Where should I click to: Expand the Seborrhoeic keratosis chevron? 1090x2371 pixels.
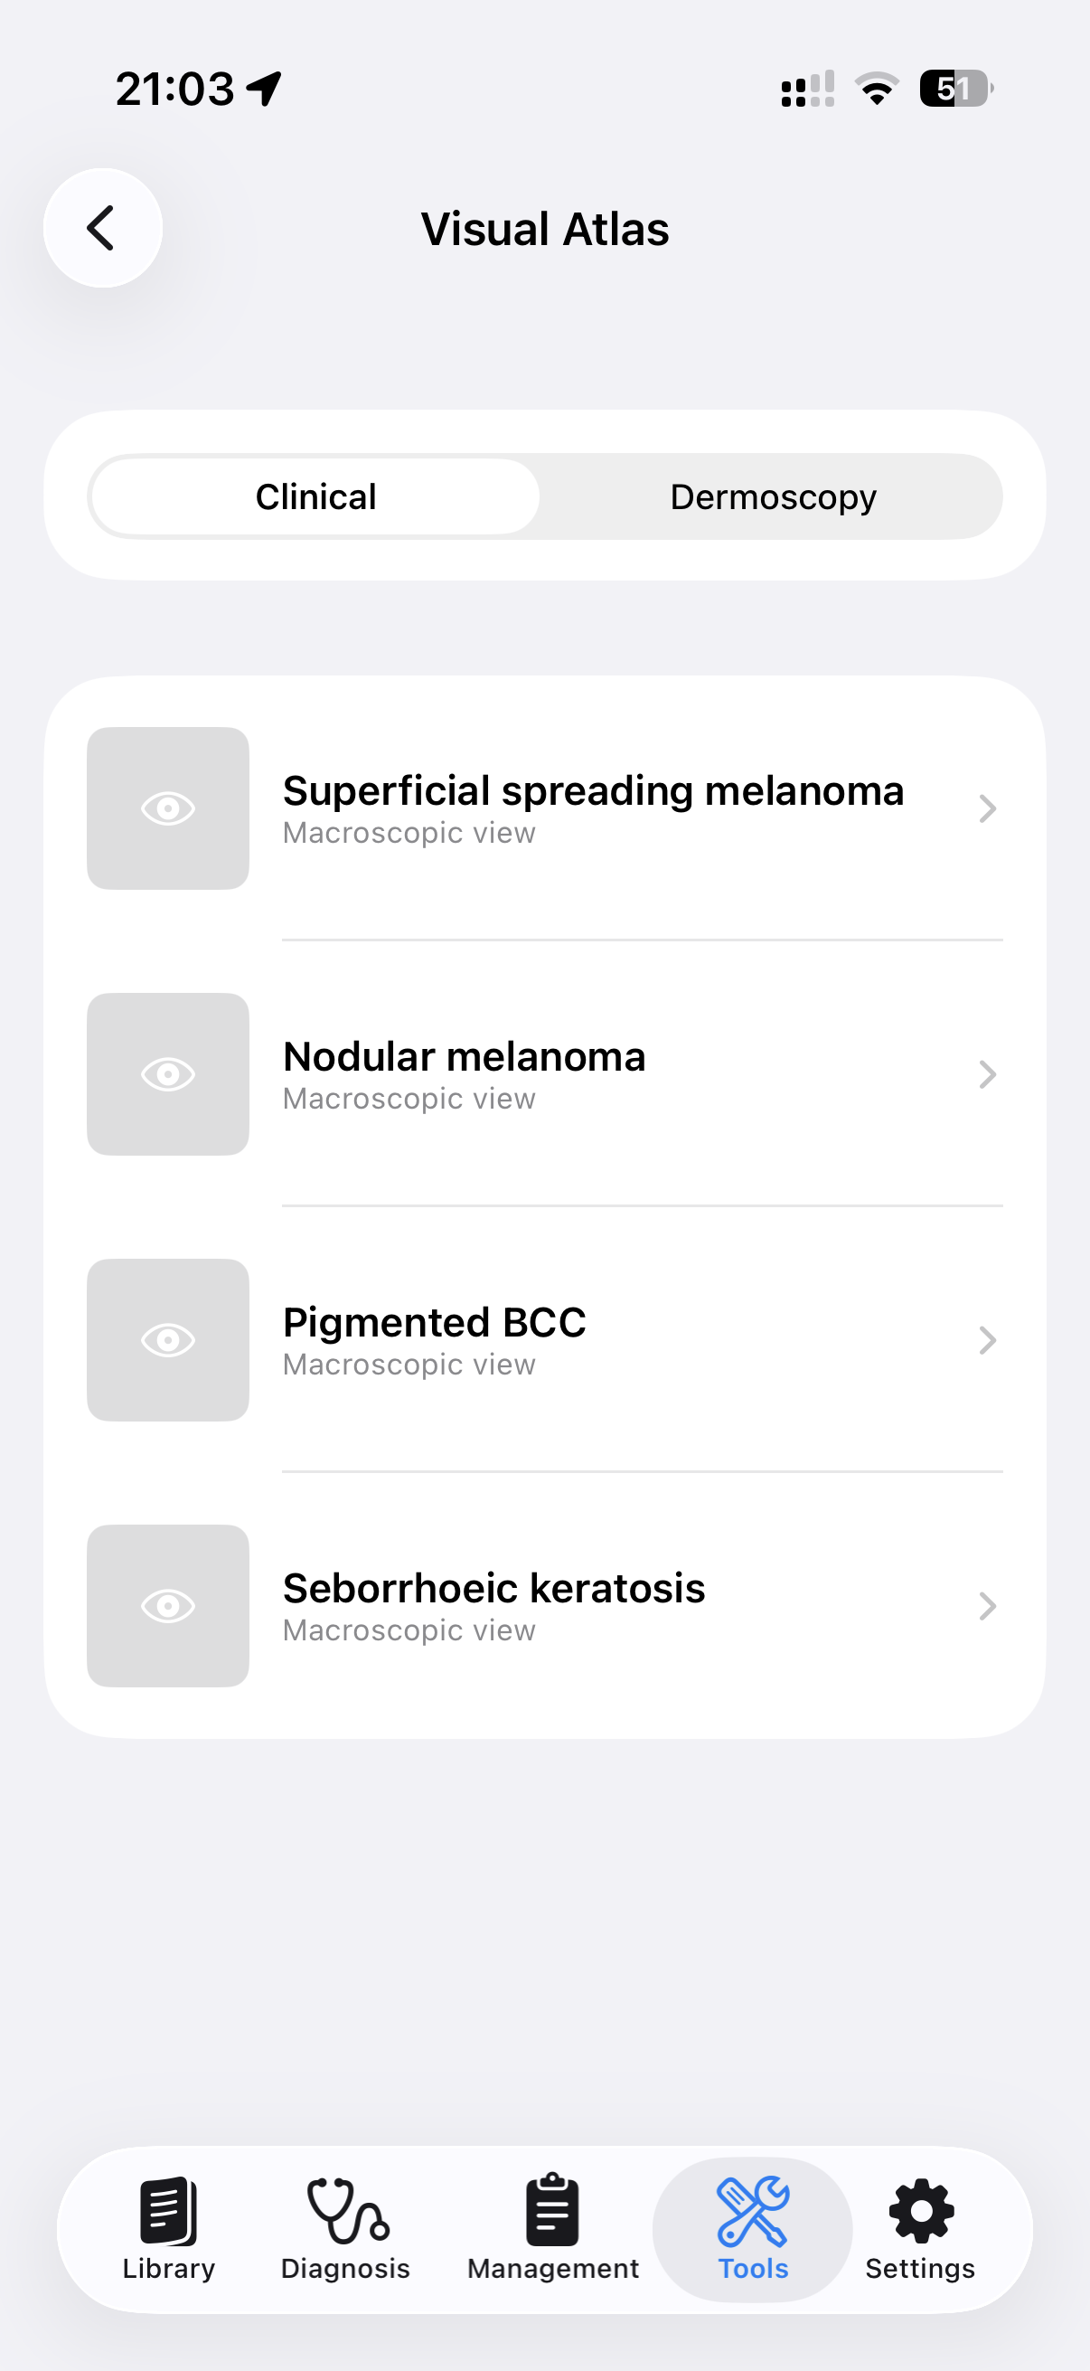(987, 1606)
